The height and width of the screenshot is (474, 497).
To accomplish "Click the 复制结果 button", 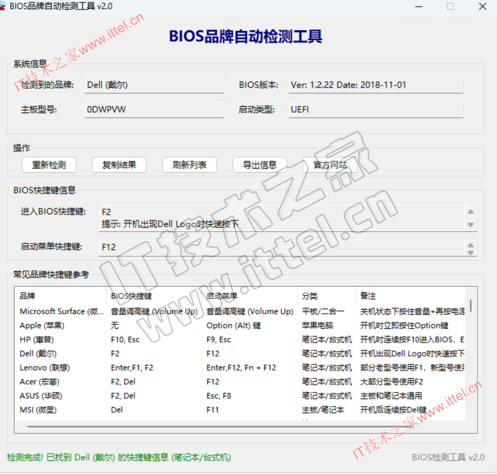I will click(119, 165).
